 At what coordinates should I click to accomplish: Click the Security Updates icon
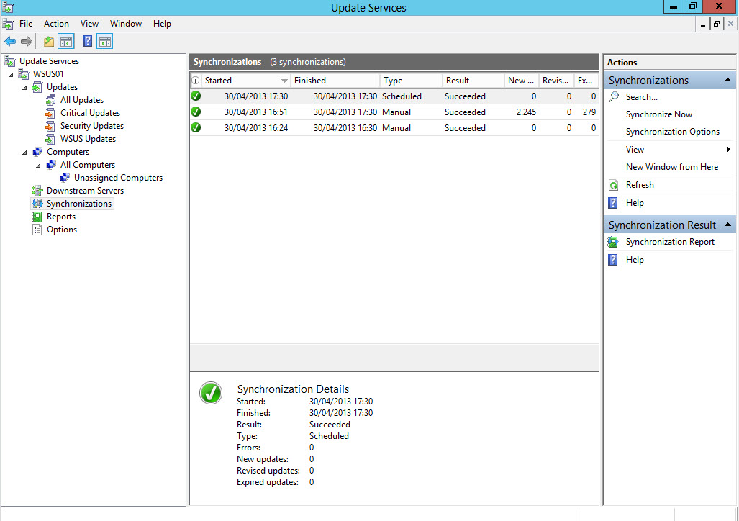[x=50, y=126]
